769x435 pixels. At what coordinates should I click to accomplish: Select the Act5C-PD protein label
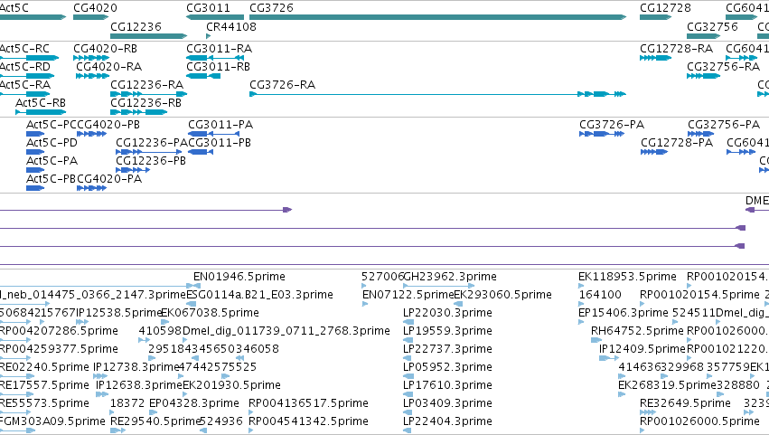coord(52,142)
